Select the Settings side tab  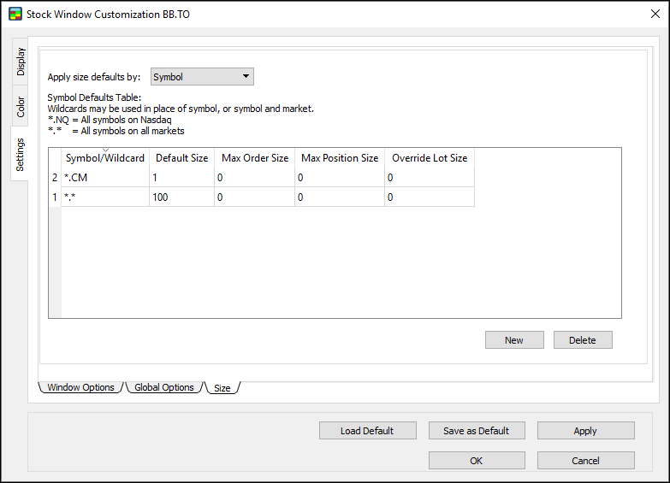coord(21,154)
